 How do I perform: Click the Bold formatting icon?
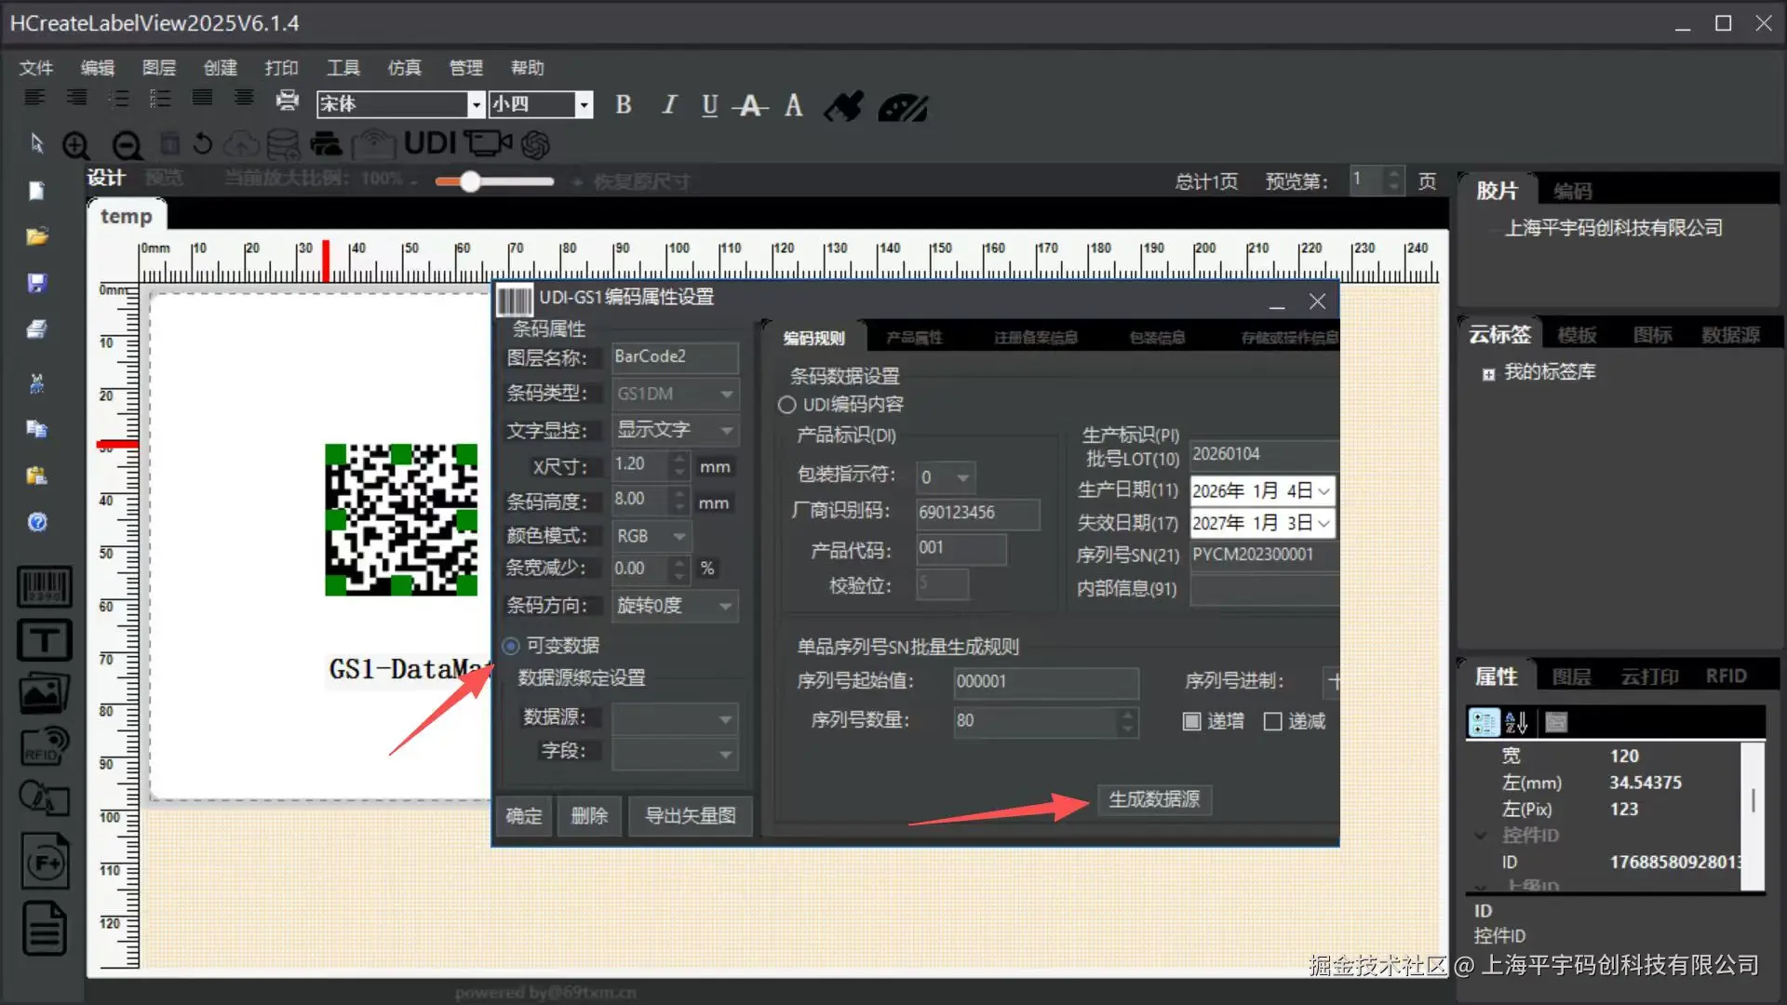[624, 105]
